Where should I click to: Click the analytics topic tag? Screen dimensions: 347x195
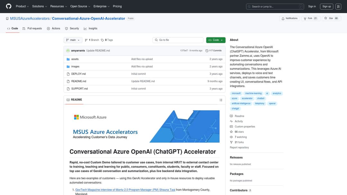277,93
